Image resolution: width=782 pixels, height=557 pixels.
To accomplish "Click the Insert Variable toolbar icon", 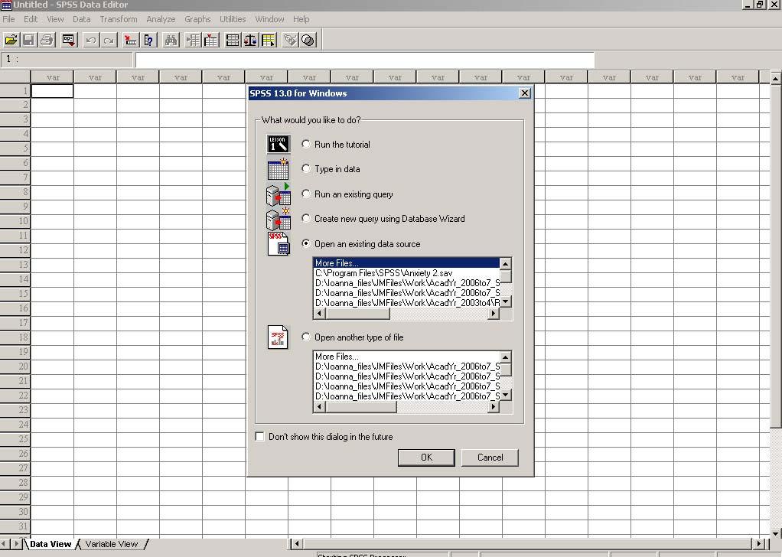I will pos(210,40).
